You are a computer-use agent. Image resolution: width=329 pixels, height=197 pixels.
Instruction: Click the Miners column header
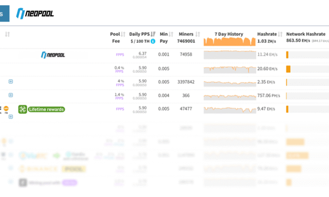[186, 34]
